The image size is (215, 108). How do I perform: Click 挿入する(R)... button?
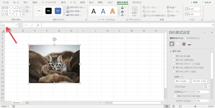(182, 81)
